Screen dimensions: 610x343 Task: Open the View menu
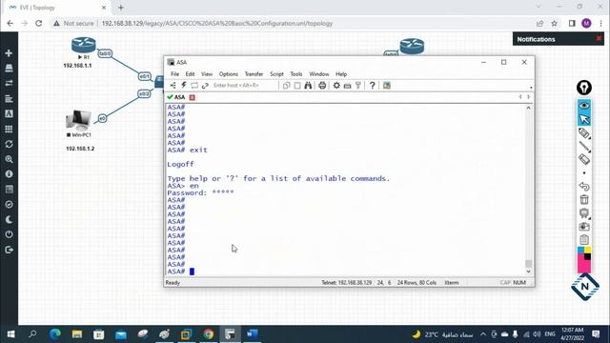coord(207,74)
